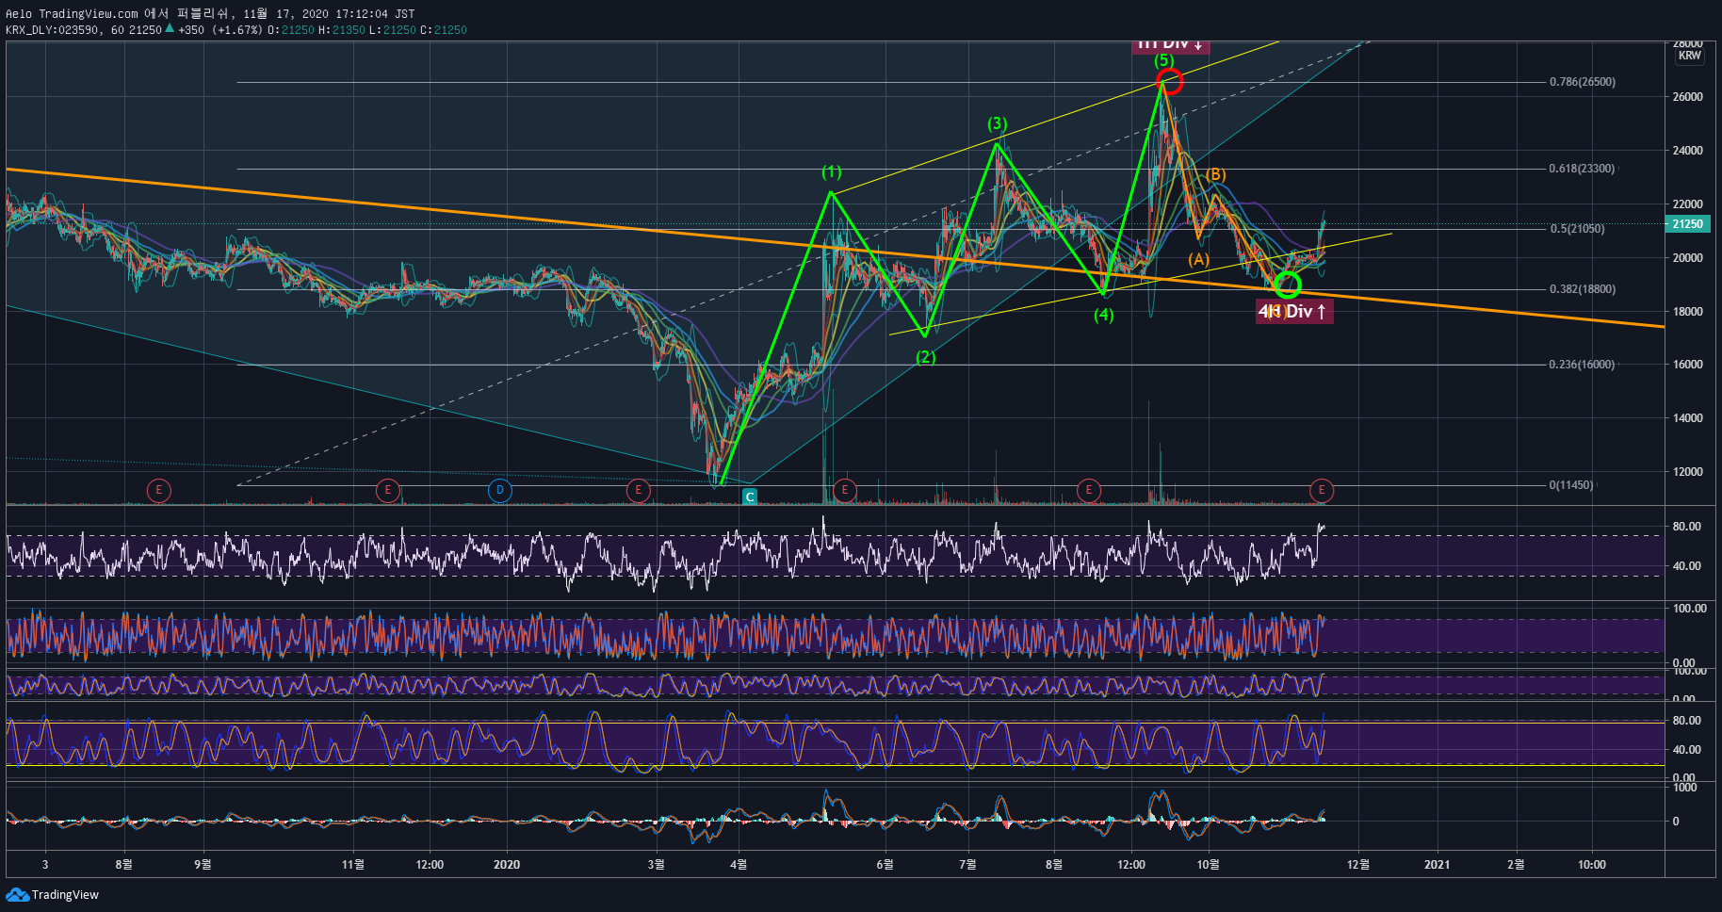Image resolution: width=1722 pixels, height=912 pixels.
Task: Click the high value H:21350
Action: click(x=342, y=30)
